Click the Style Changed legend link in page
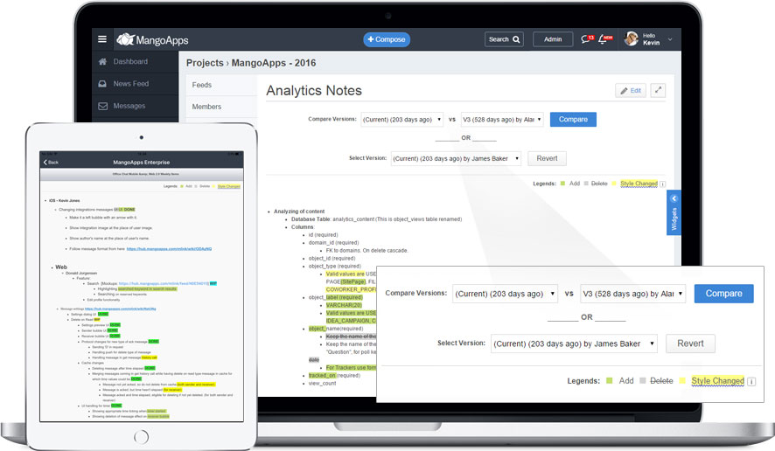Viewport: 775px width, 451px height. 639,184
